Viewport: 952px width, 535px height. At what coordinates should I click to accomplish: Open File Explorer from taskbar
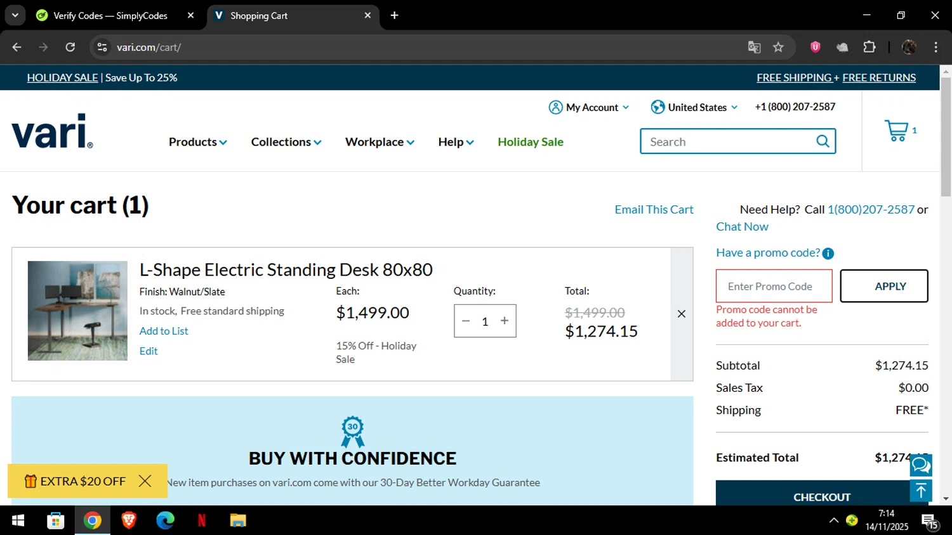pos(238,520)
